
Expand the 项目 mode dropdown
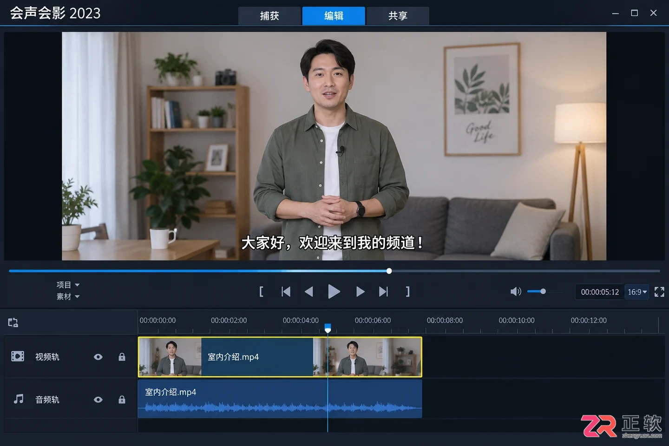point(68,285)
